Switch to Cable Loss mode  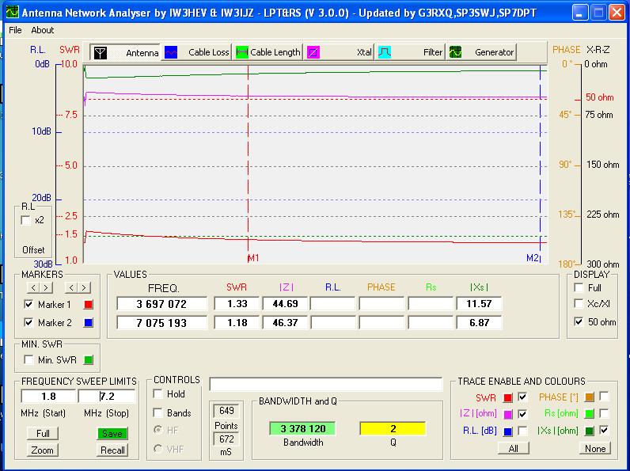coord(171,52)
